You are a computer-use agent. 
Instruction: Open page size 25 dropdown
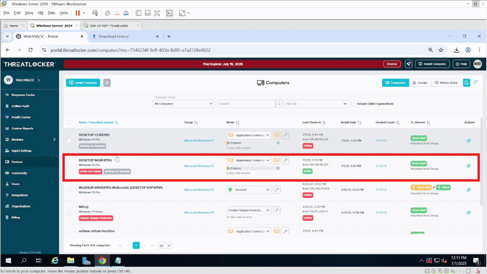165,245
